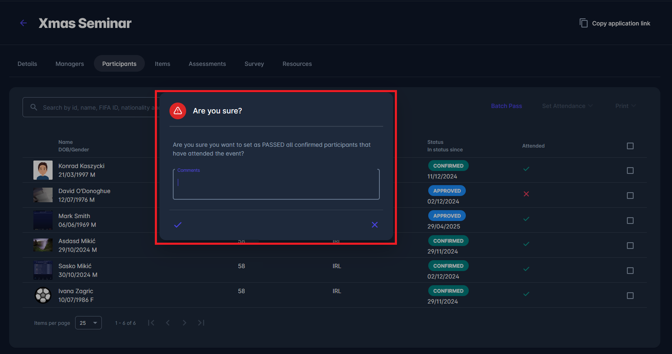The height and width of the screenshot is (354, 672).
Task: Switch to the Assessments tab
Action: click(x=207, y=64)
